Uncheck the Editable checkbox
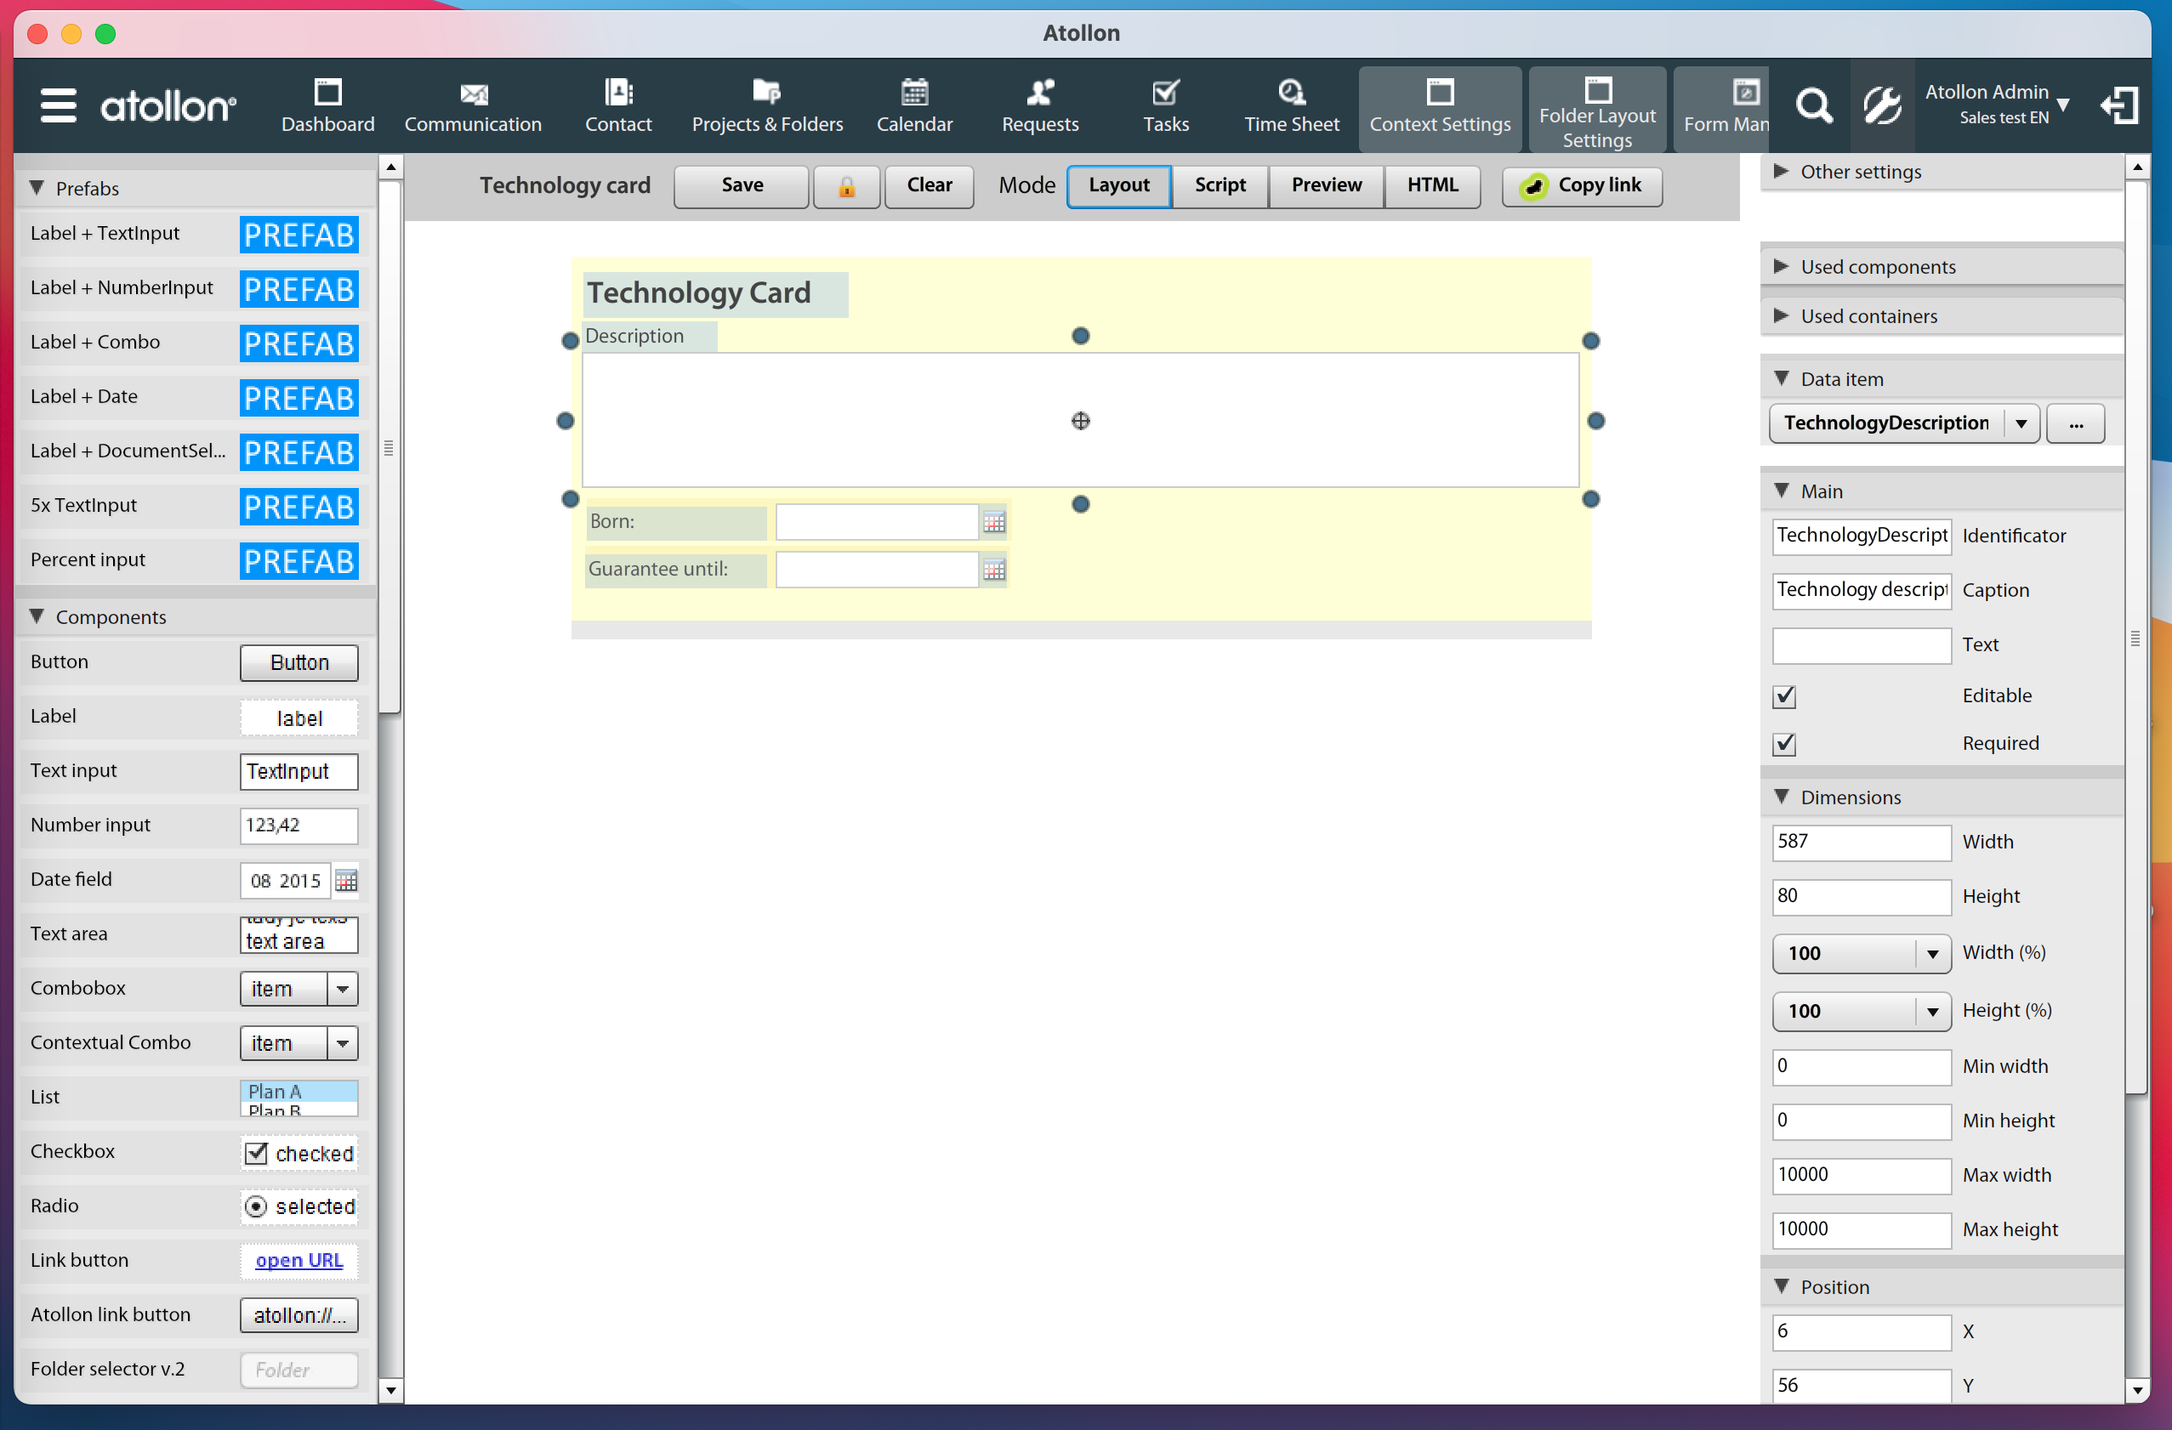 click(1785, 695)
